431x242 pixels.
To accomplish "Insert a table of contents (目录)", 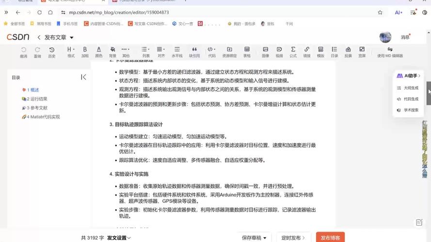I will coord(334,52).
